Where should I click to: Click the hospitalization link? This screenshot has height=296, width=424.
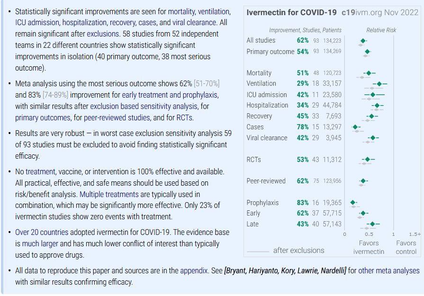tap(84, 22)
